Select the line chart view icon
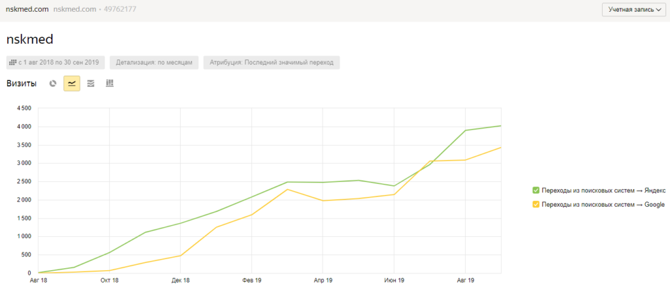This screenshot has width=670, height=293. point(72,84)
